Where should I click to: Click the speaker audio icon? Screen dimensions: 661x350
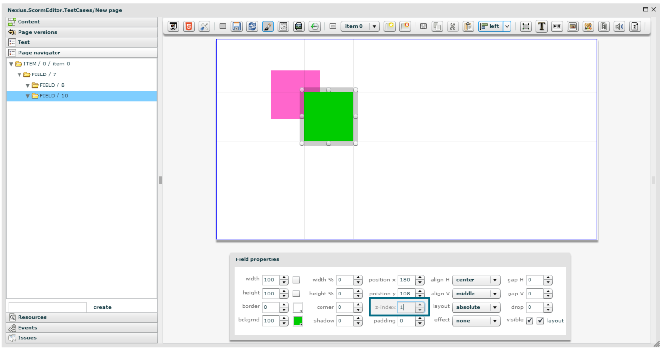(x=619, y=26)
